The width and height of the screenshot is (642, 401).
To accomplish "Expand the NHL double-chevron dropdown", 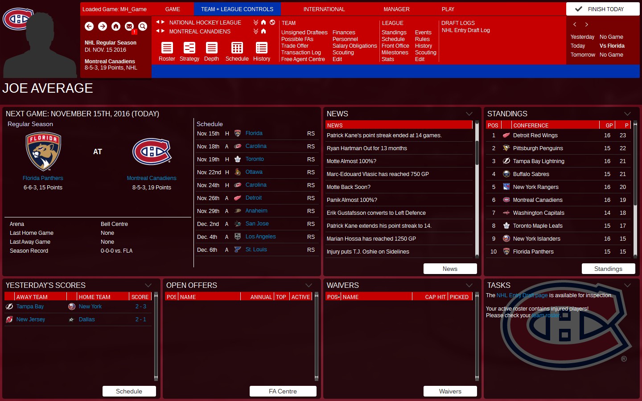I will 255,22.
